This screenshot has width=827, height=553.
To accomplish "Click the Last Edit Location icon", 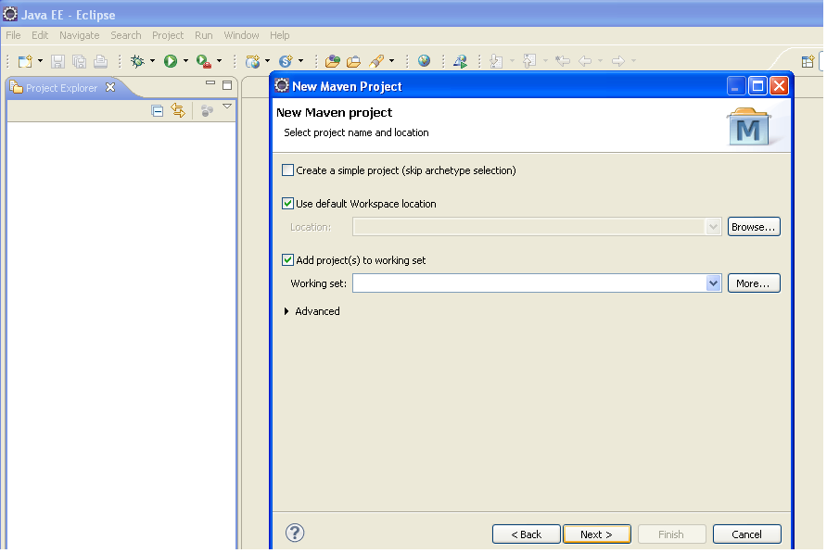I will (563, 61).
